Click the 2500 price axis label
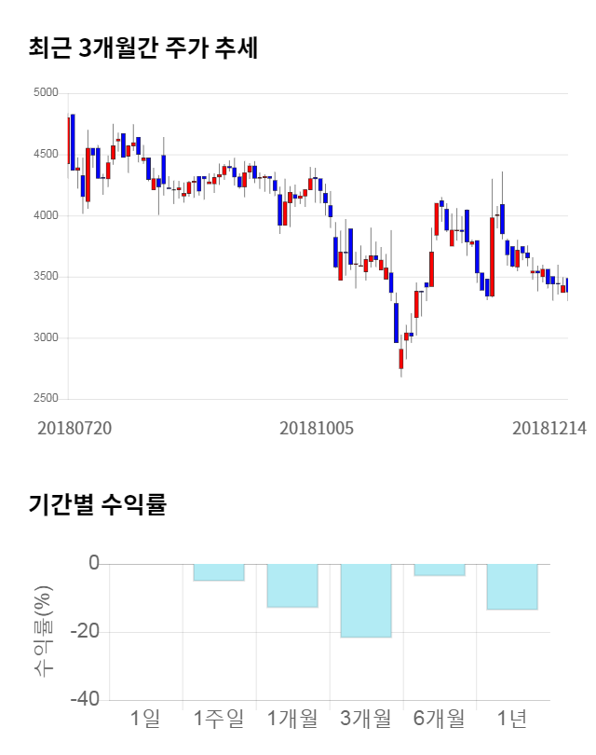Viewport: 596px width, 755px height. click(x=45, y=399)
